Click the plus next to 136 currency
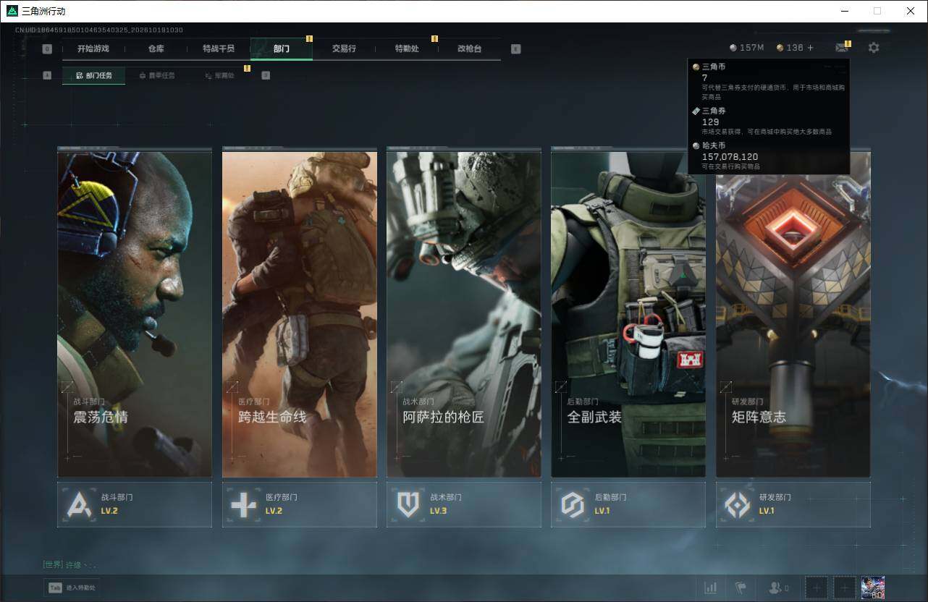This screenshot has width=928, height=602. coord(810,48)
